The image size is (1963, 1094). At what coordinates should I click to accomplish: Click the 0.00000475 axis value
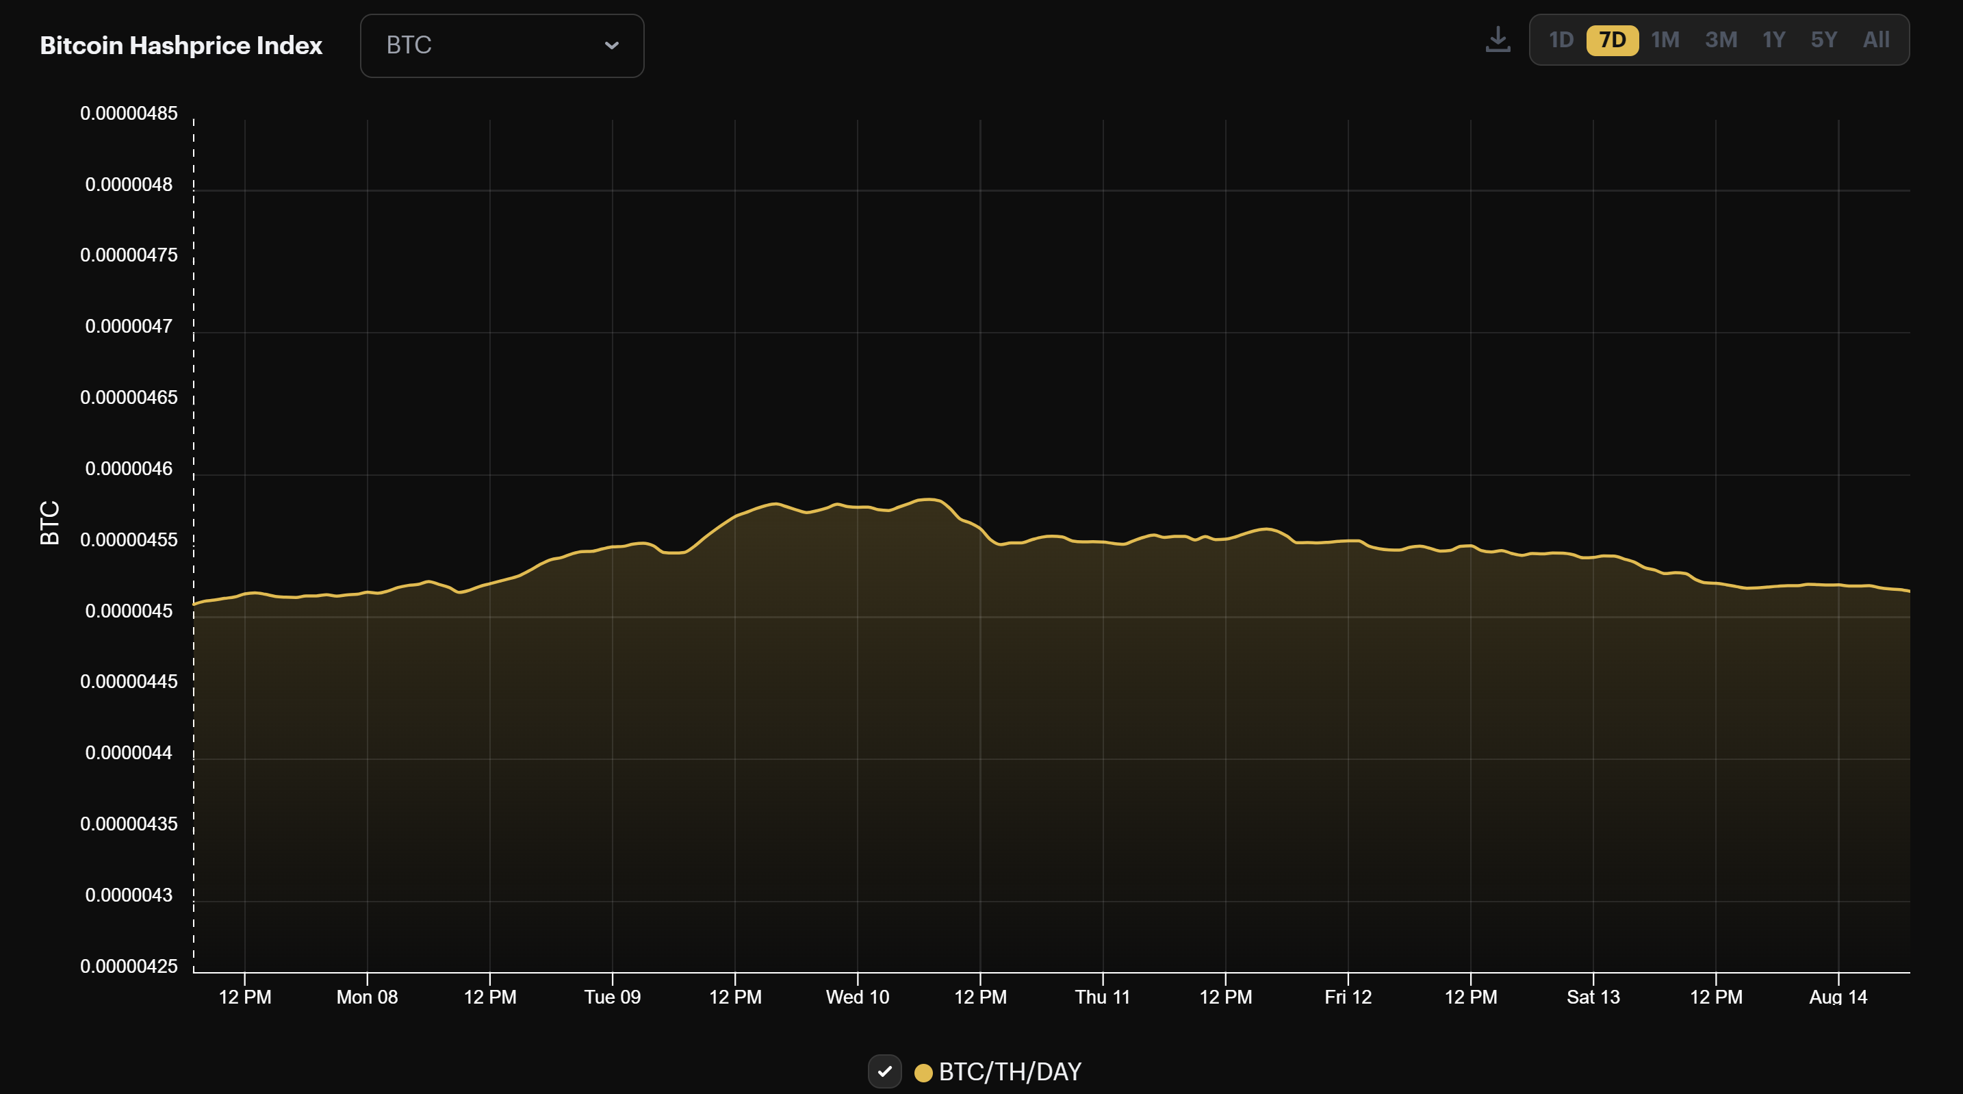coord(129,255)
